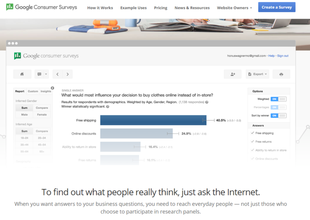The height and width of the screenshot is (220, 310).
Task: Click the account email address
Action: [x=246, y=56]
